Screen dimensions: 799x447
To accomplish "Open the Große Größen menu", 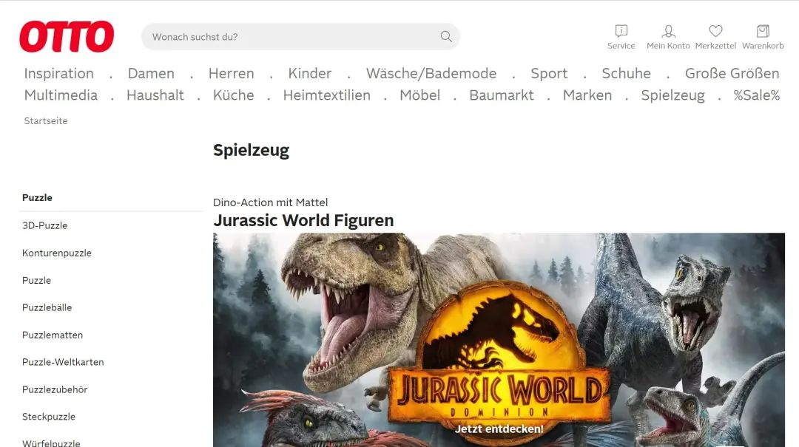I will coord(732,73).
